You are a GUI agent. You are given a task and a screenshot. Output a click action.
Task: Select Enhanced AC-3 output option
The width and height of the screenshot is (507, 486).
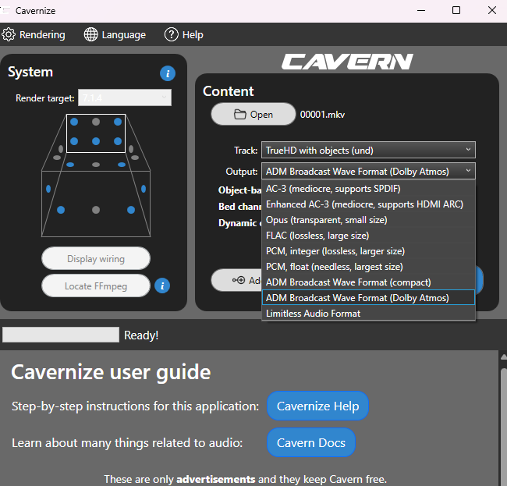(368, 204)
